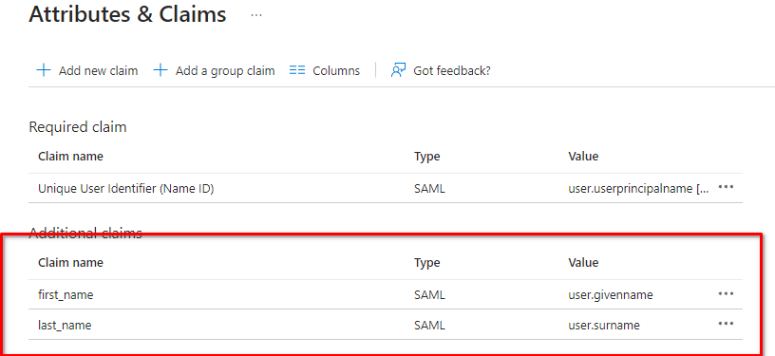Click Claim name header in Additional claims table
The width and height of the screenshot is (775, 356).
[70, 263]
